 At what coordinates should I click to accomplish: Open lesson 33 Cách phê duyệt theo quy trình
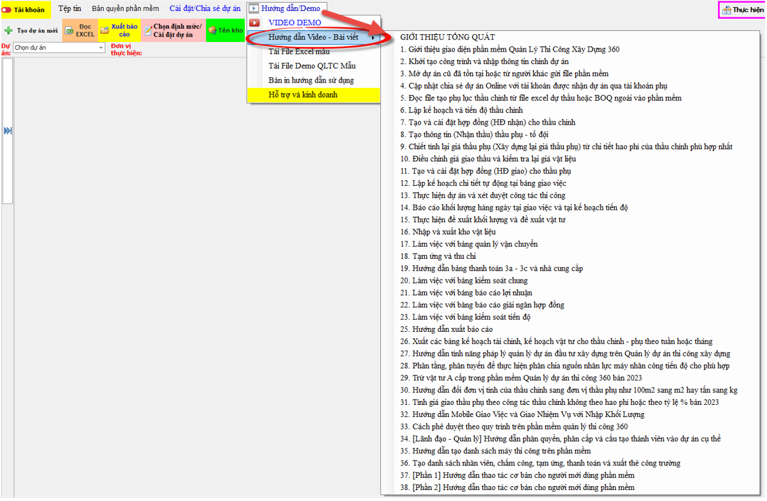pos(514,427)
